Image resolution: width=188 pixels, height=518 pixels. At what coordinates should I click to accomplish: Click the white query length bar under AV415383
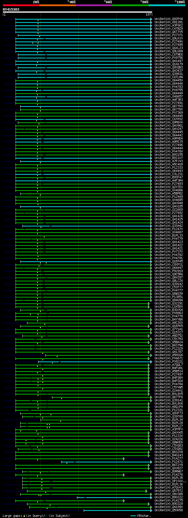pyautogui.click(x=78, y=12)
